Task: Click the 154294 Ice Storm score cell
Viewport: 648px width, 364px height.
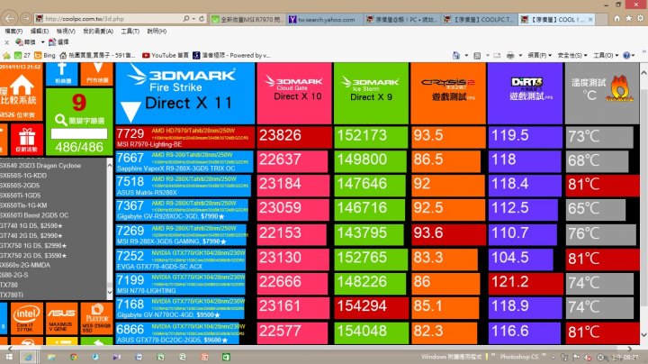Action: coord(371,306)
